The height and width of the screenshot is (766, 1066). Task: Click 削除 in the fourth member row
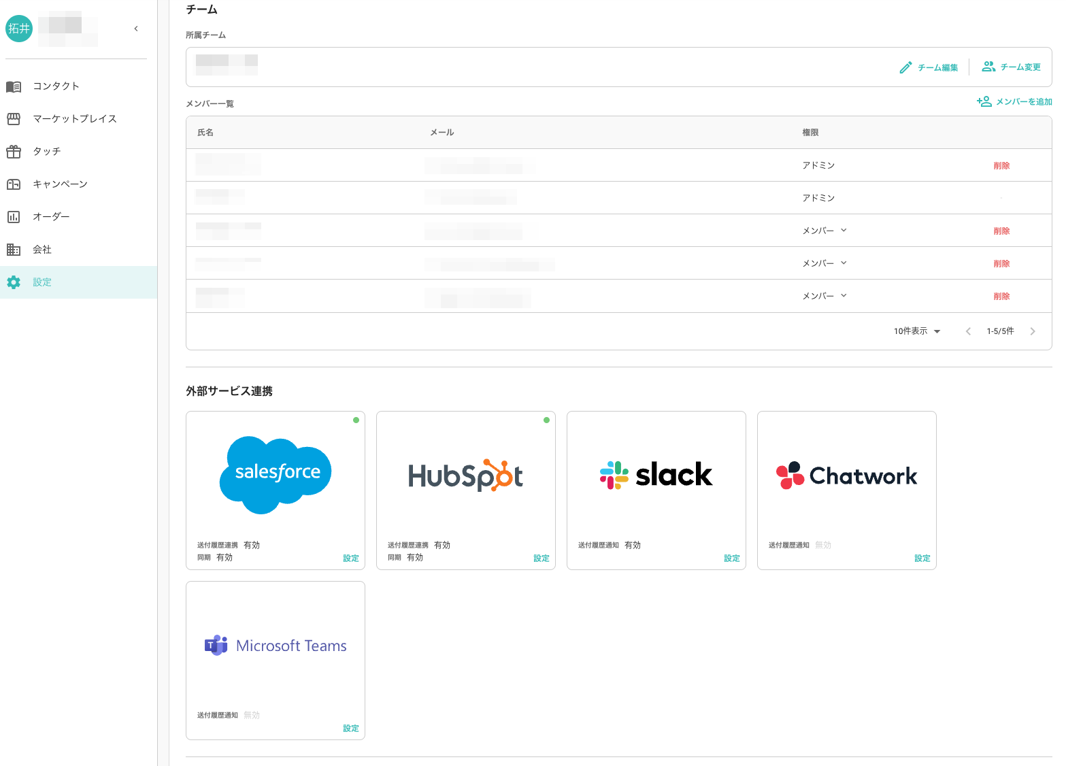pyautogui.click(x=1001, y=263)
